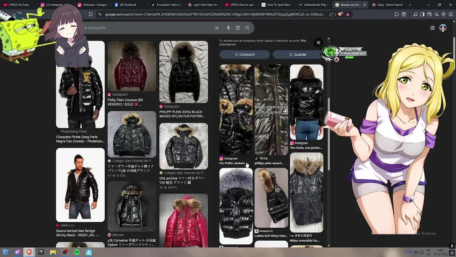Viewport: 456px width, 257px height.
Task: Open 'Midas reversible fur' result
Action: 305,241
